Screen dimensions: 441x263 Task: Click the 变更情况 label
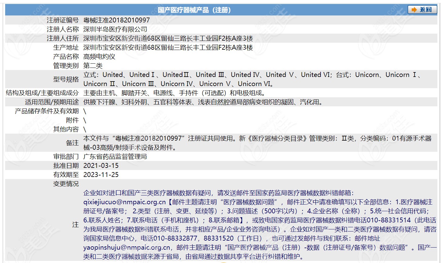(66, 184)
